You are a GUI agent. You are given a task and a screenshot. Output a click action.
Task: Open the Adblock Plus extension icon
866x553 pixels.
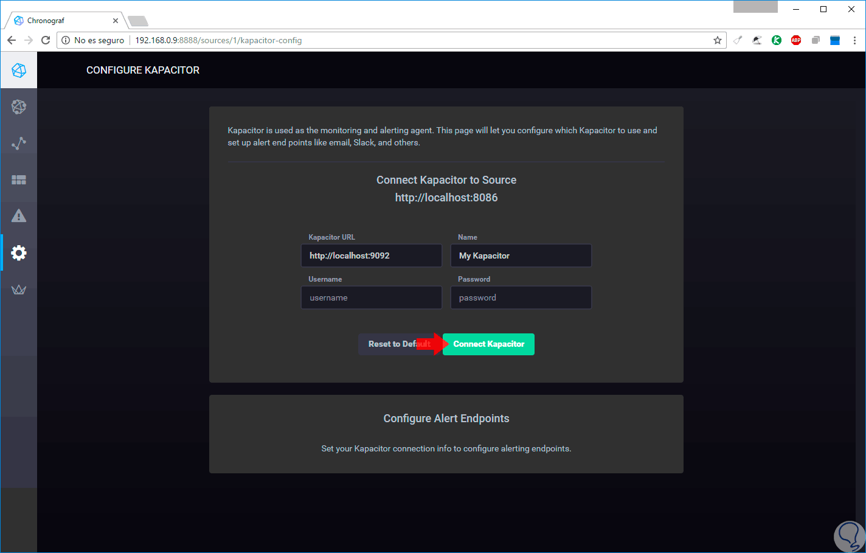tap(796, 40)
